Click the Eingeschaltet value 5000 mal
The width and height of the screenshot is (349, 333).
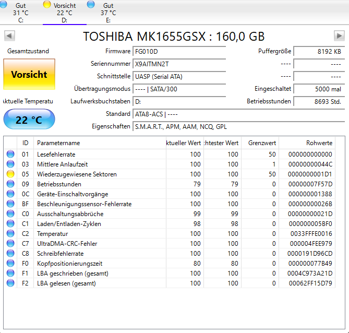tap(319, 89)
